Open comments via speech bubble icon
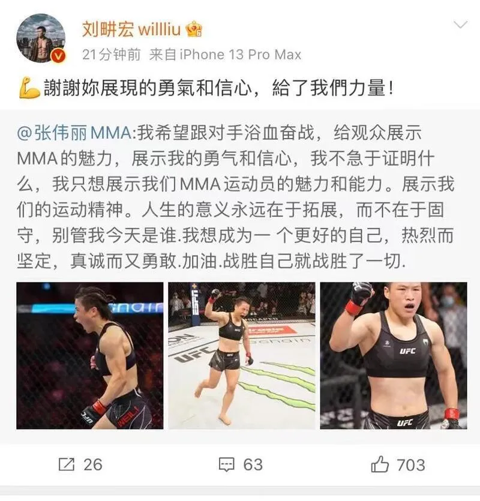 click(227, 464)
